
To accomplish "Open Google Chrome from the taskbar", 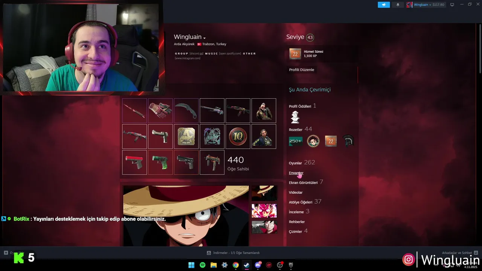I will (236, 265).
